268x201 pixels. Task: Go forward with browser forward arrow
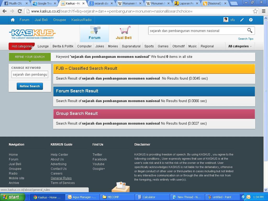(12, 11)
